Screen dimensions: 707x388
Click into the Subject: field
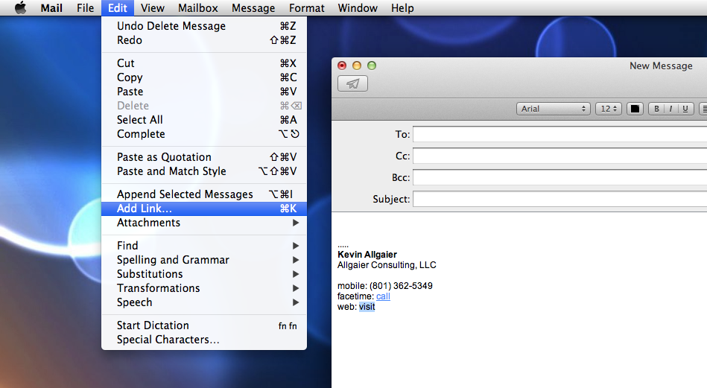(560, 199)
